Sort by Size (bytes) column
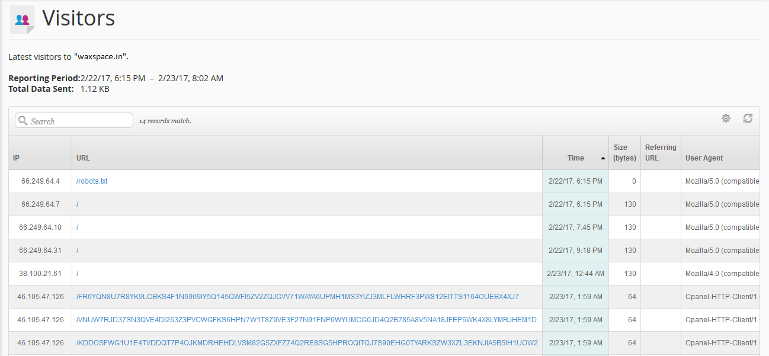The width and height of the screenshot is (769, 356). click(x=624, y=153)
